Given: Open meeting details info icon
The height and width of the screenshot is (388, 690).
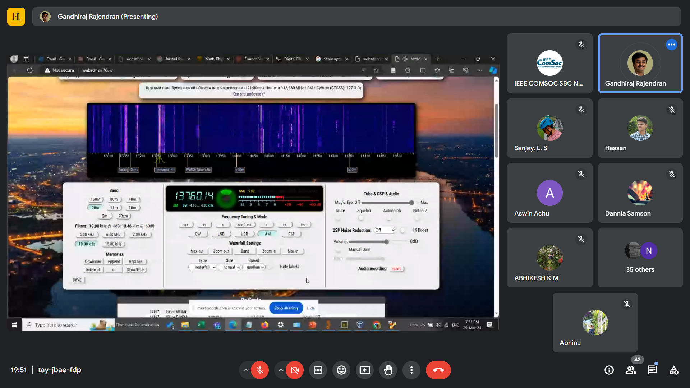Looking at the screenshot, I should pyautogui.click(x=609, y=370).
